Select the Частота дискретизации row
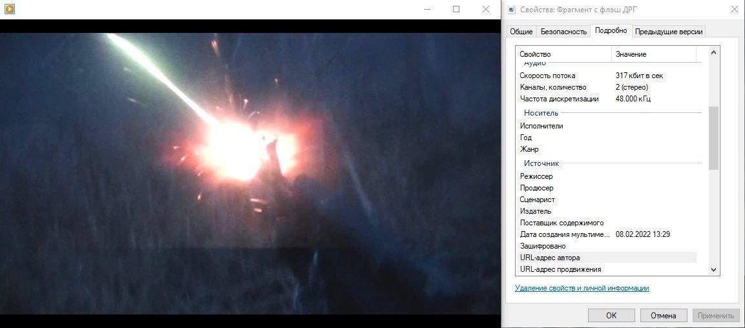This screenshot has width=745, height=328. coord(607,99)
